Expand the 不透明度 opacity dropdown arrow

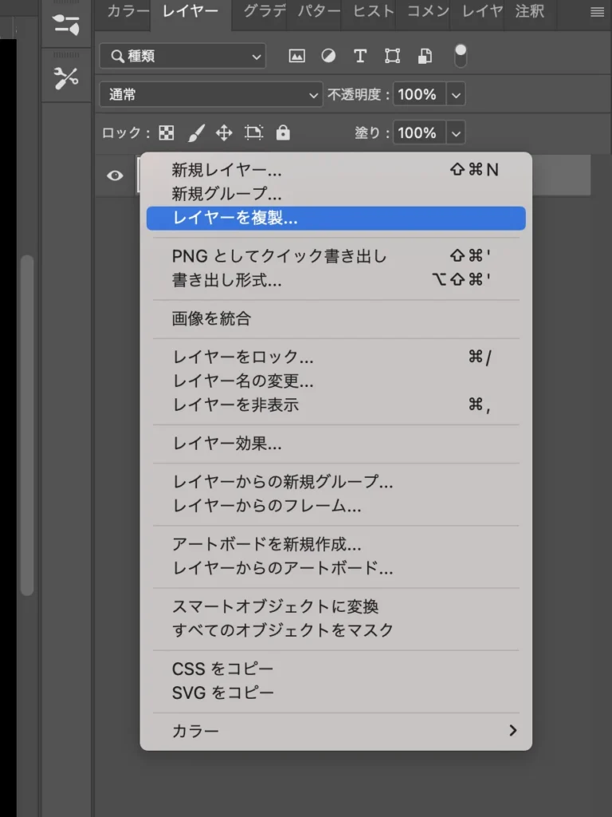point(456,94)
